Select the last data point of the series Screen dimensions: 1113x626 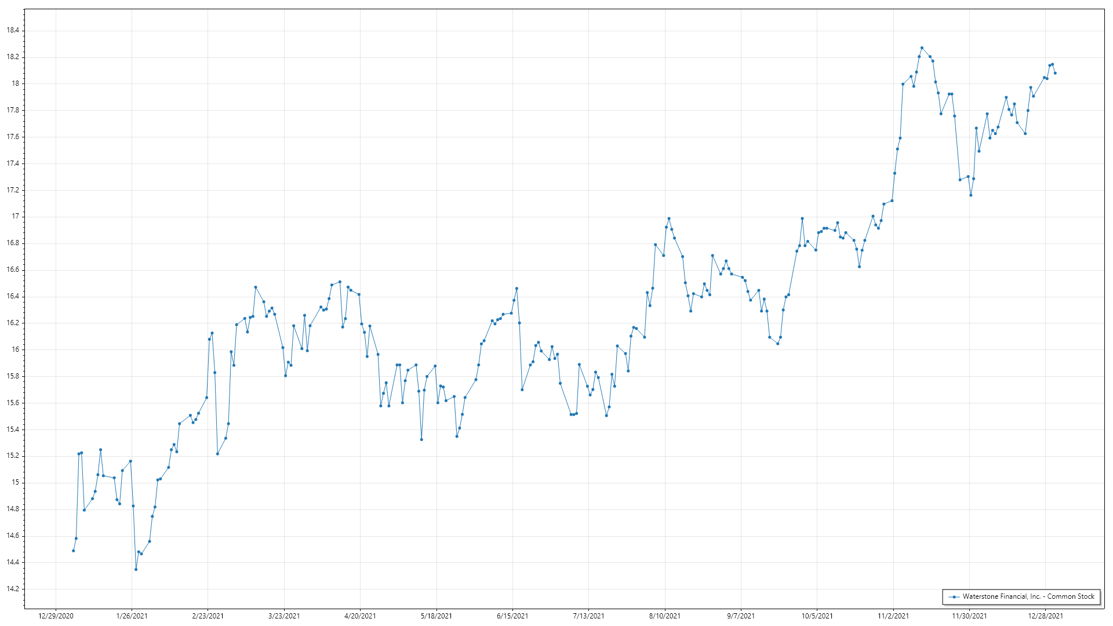pos(1055,73)
